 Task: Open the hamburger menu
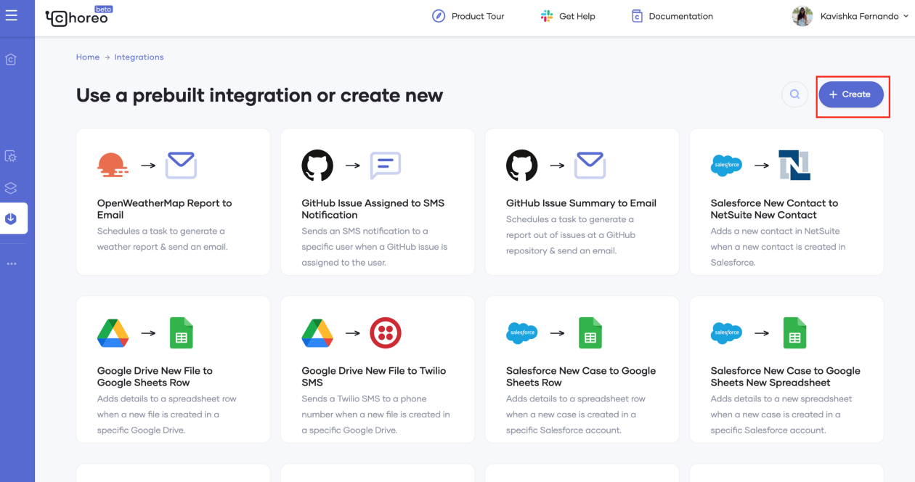11,15
